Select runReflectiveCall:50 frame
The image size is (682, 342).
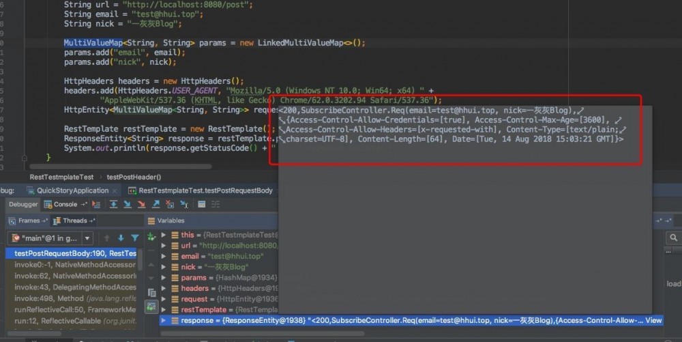(x=72, y=310)
